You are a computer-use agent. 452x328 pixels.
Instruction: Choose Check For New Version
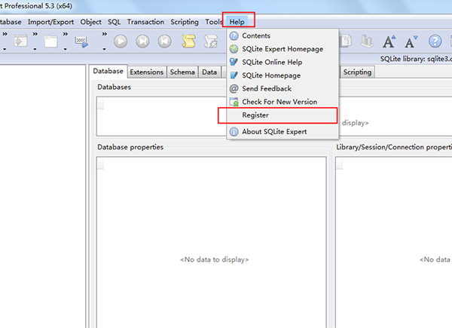point(279,102)
